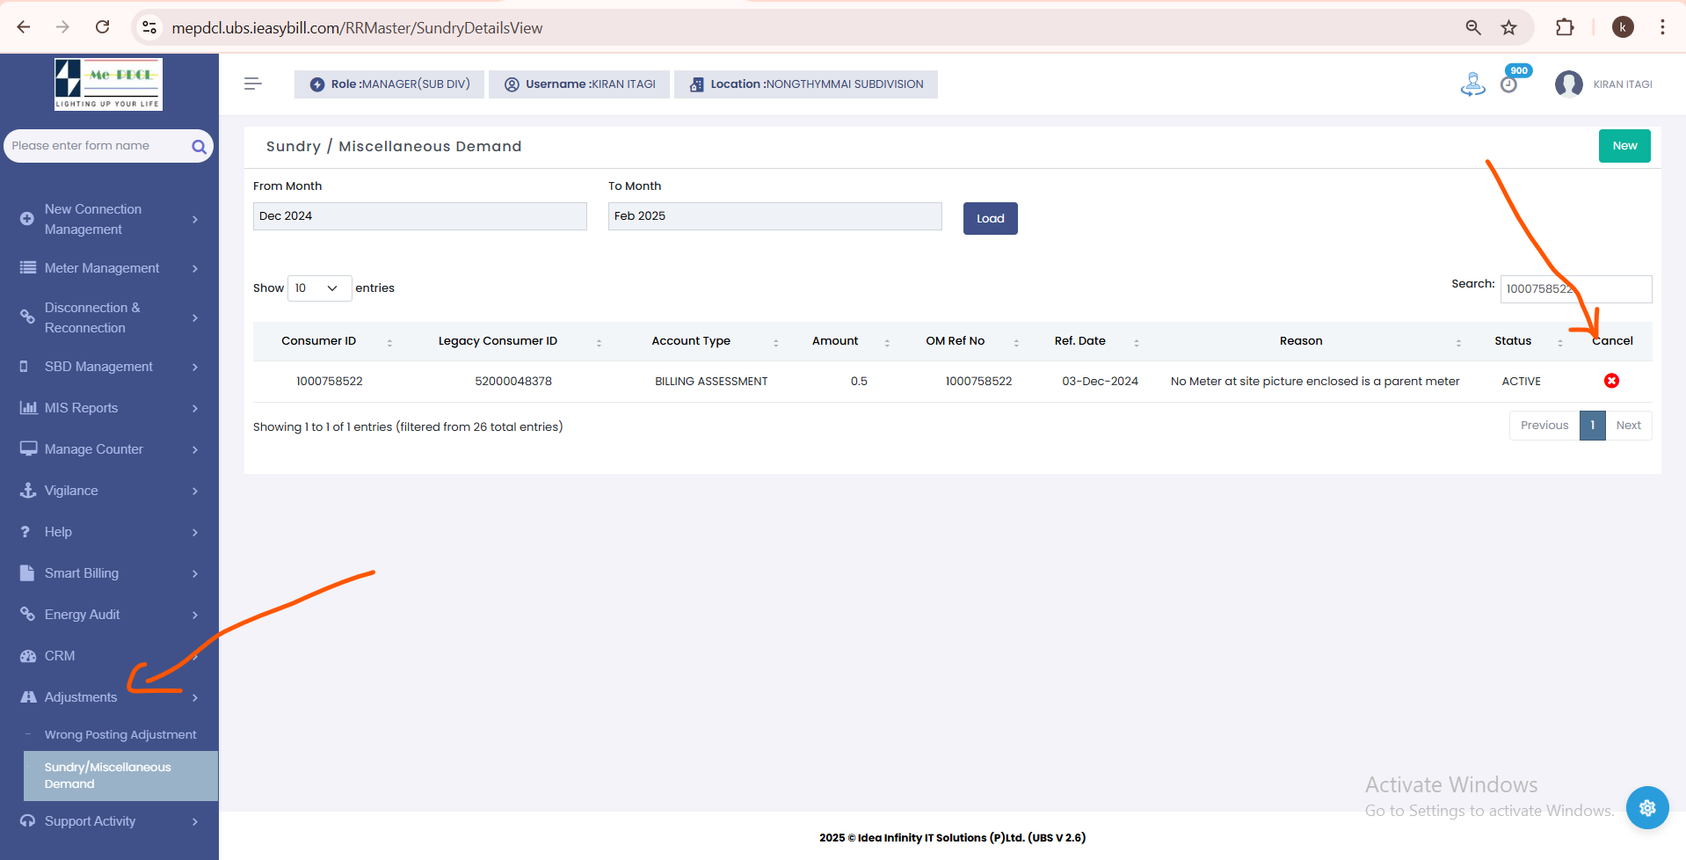Viewport: 1686px width, 860px height.
Task: Click the CRM palette icon
Action: tap(28, 656)
